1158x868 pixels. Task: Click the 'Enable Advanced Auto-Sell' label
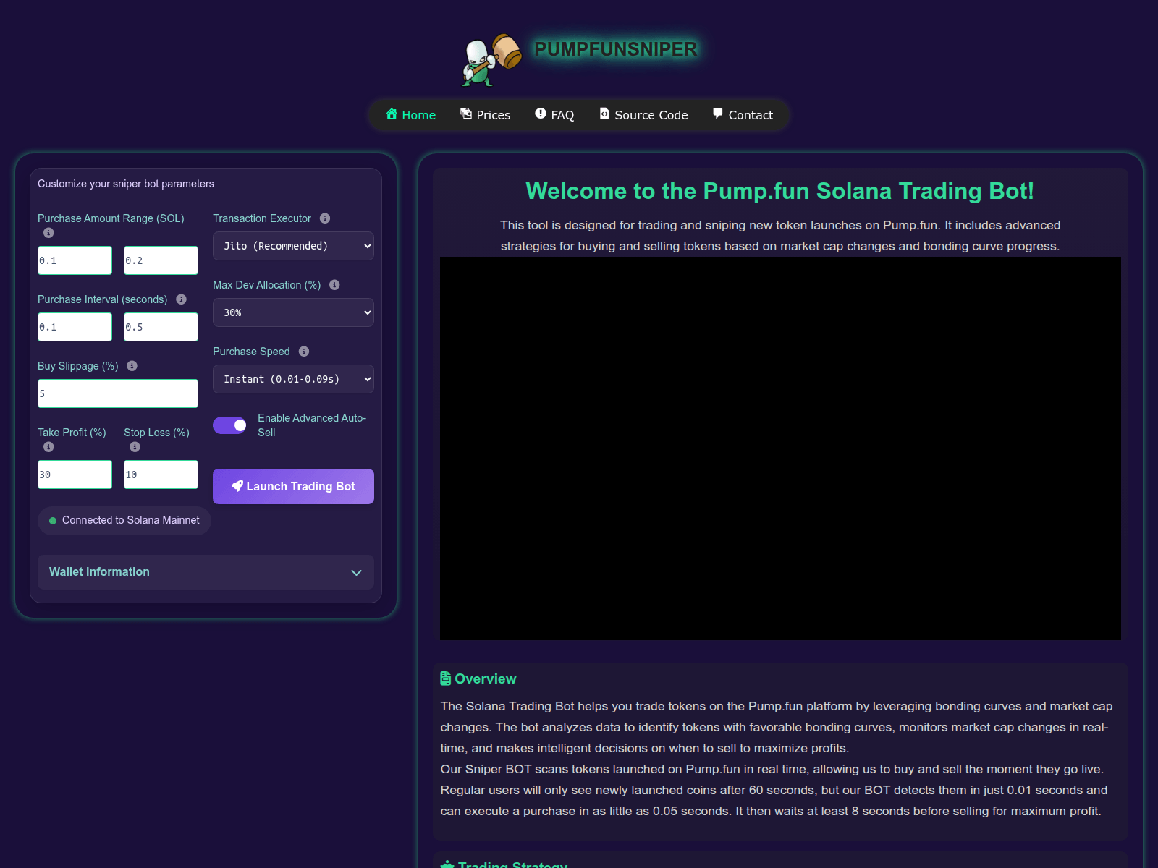coord(312,425)
